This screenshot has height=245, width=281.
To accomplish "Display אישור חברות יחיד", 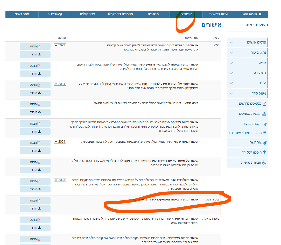I will coord(35,220).
